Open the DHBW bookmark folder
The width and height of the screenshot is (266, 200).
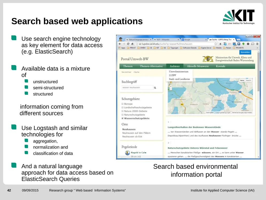click(x=142, y=48)
